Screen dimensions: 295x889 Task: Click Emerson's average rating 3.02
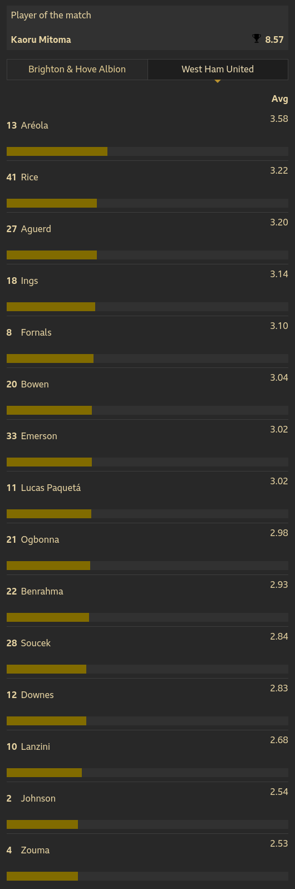[x=279, y=429]
